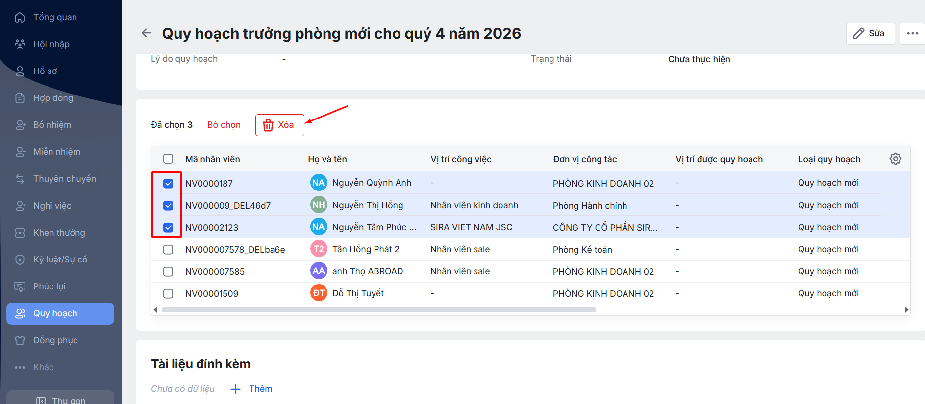Expand the Khác sidebar menu
Viewport: 925px width, 404px height.
pyautogui.click(x=43, y=367)
